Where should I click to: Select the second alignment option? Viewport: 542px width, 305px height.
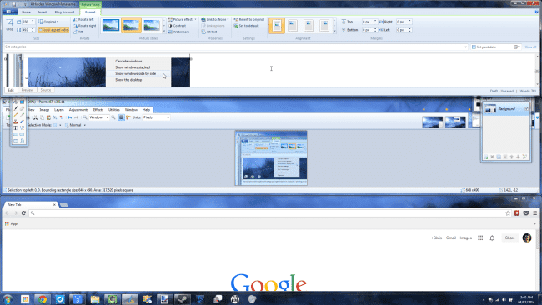pyautogui.click(x=293, y=26)
